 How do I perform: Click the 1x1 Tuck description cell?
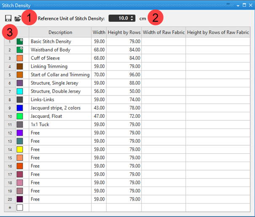pos(60,125)
